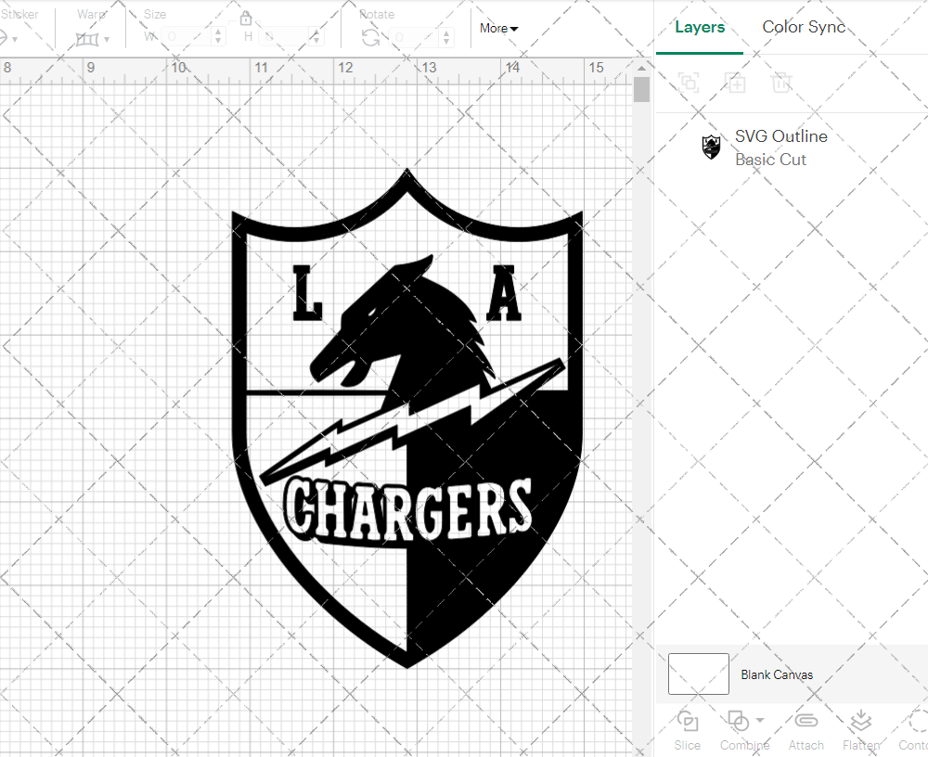Select the SVG Outline layer
928x757 pixels.
tap(792, 148)
